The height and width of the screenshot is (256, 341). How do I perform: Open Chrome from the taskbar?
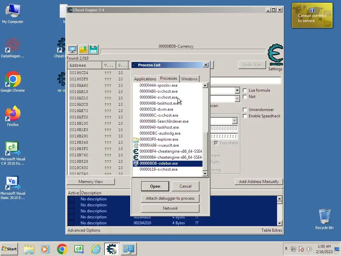[x=62, y=249]
